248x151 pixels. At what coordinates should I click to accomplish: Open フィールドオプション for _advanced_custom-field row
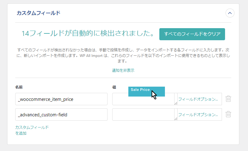click(198, 115)
